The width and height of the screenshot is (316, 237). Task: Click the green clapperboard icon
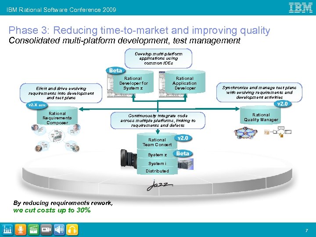33,230
